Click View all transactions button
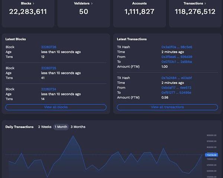Image resolution: width=223 pixels, height=178 pixels. coord(167,107)
